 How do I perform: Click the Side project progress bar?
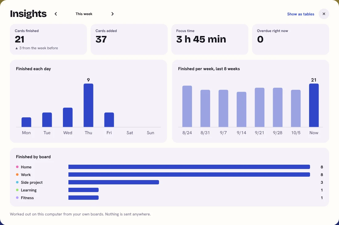pyautogui.click(x=114, y=182)
